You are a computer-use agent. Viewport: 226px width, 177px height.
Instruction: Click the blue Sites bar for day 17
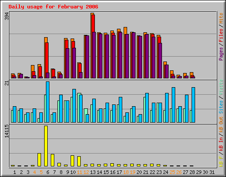coord(121,110)
